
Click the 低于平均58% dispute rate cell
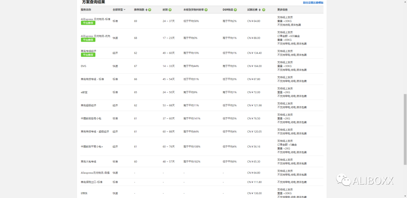click(191, 21)
